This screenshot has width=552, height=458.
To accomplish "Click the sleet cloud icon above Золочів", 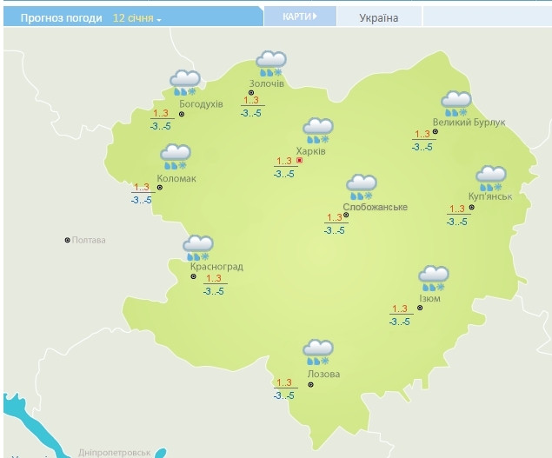I will click(269, 63).
